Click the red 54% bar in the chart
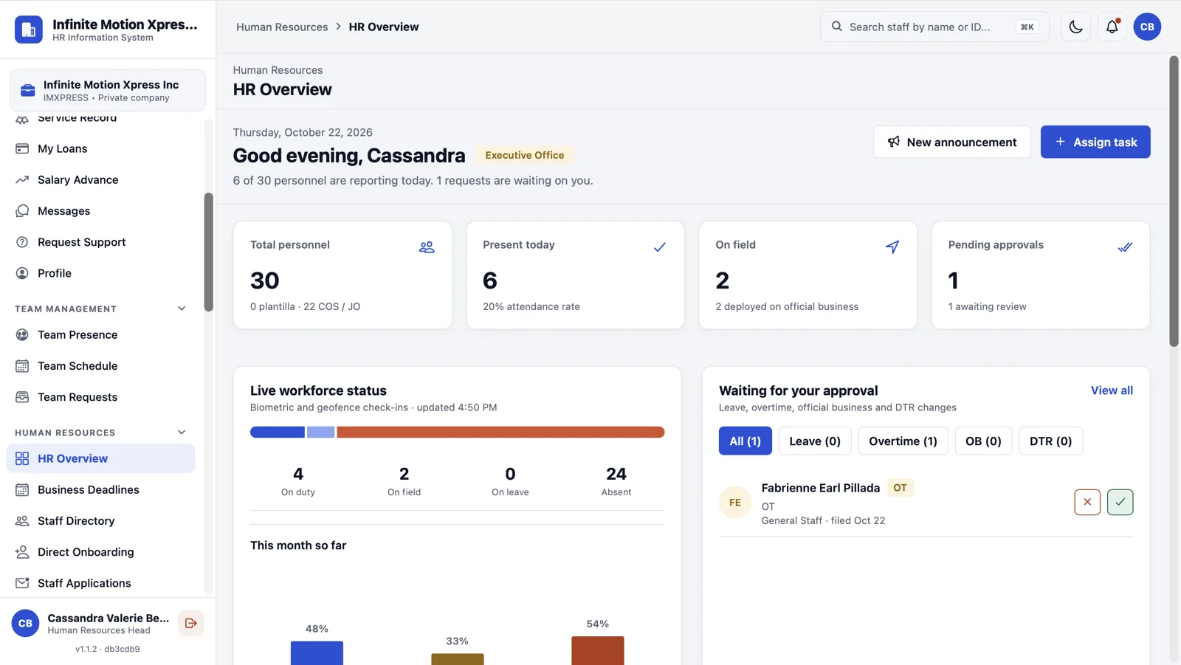This screenshot has width=1181, height=665. [x=598, y=651]
